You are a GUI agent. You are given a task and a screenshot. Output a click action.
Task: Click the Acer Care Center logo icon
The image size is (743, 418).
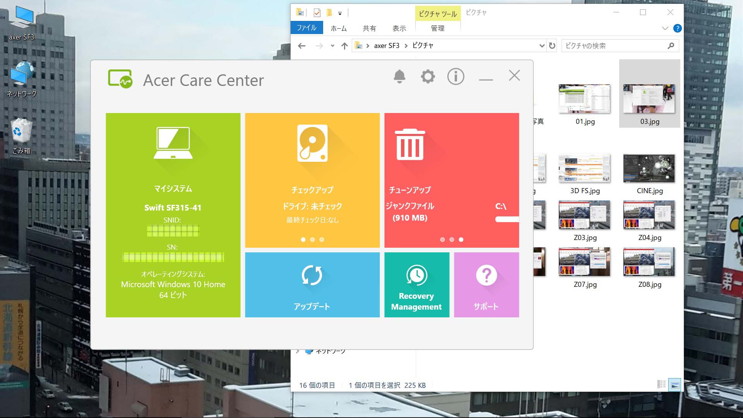click(x=120, y=79)
